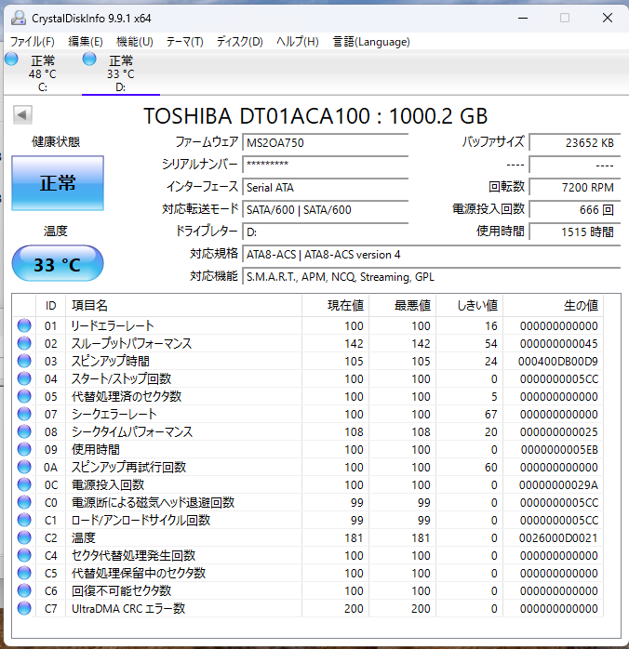The width and height of the screenshot is (629, 649).
Task: Click the power on count value 666 回
Action: point(575,210)
